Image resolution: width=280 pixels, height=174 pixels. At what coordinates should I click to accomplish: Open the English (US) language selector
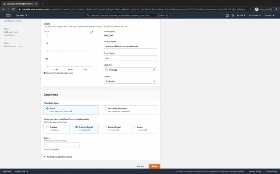pos(21,171)
